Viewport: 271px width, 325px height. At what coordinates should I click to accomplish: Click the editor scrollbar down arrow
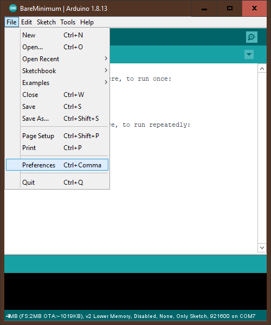coord(262,248)
